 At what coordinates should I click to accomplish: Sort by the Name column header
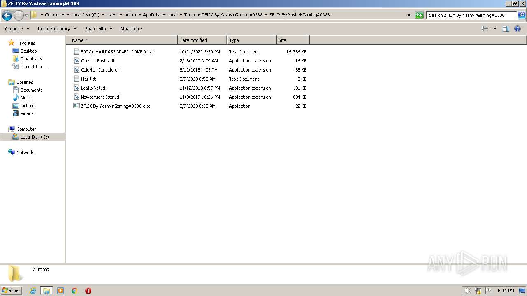point(122,40)
